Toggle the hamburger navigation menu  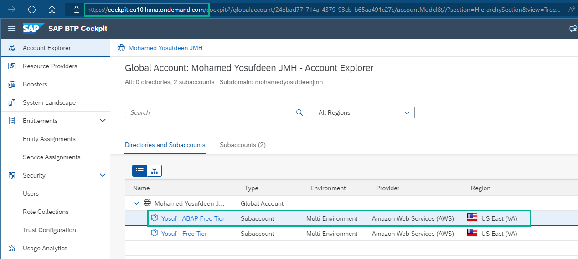coord(12,29)
